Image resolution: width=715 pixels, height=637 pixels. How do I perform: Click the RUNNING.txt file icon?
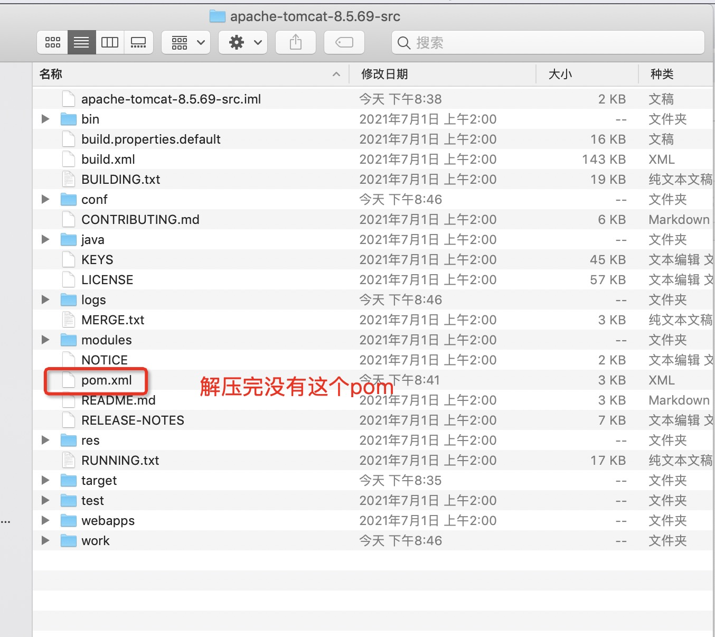coord(69,460)
